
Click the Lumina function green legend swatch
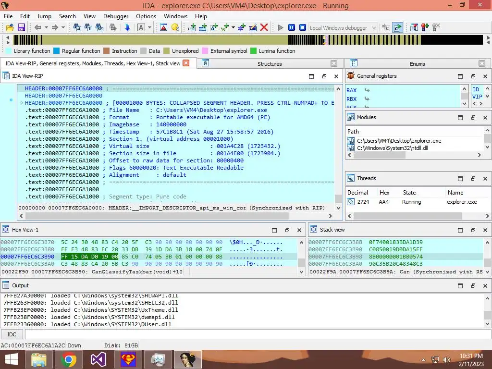pos(254,51)
